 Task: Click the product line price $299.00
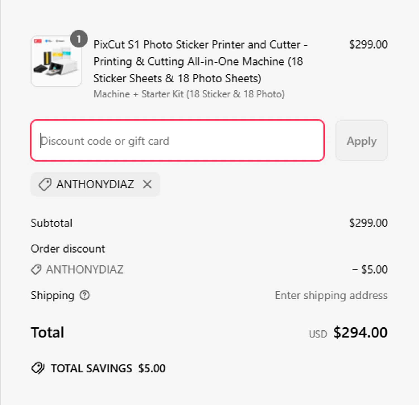click(368, 45)
